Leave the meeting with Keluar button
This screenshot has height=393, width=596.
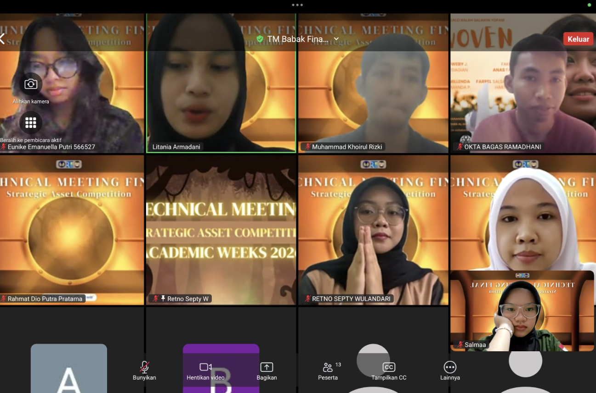(578, 39)
